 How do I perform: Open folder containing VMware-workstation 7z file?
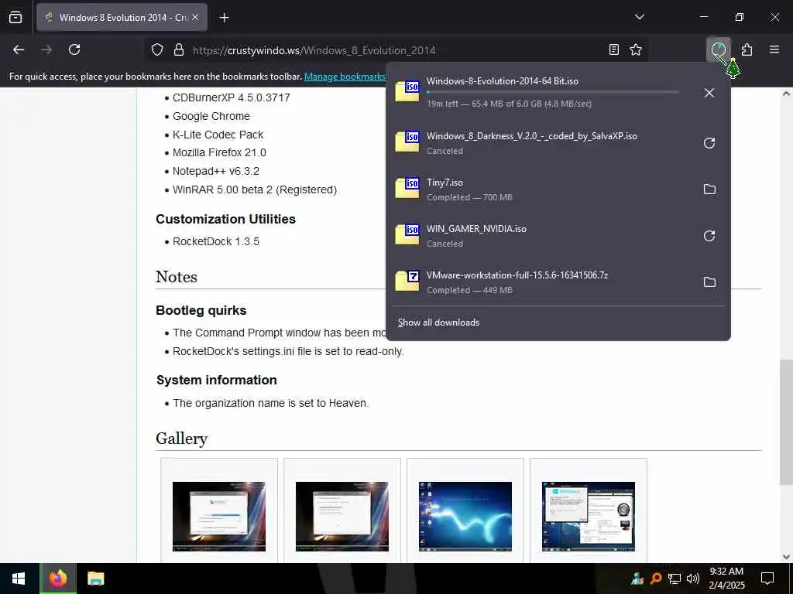click(709, 282)
